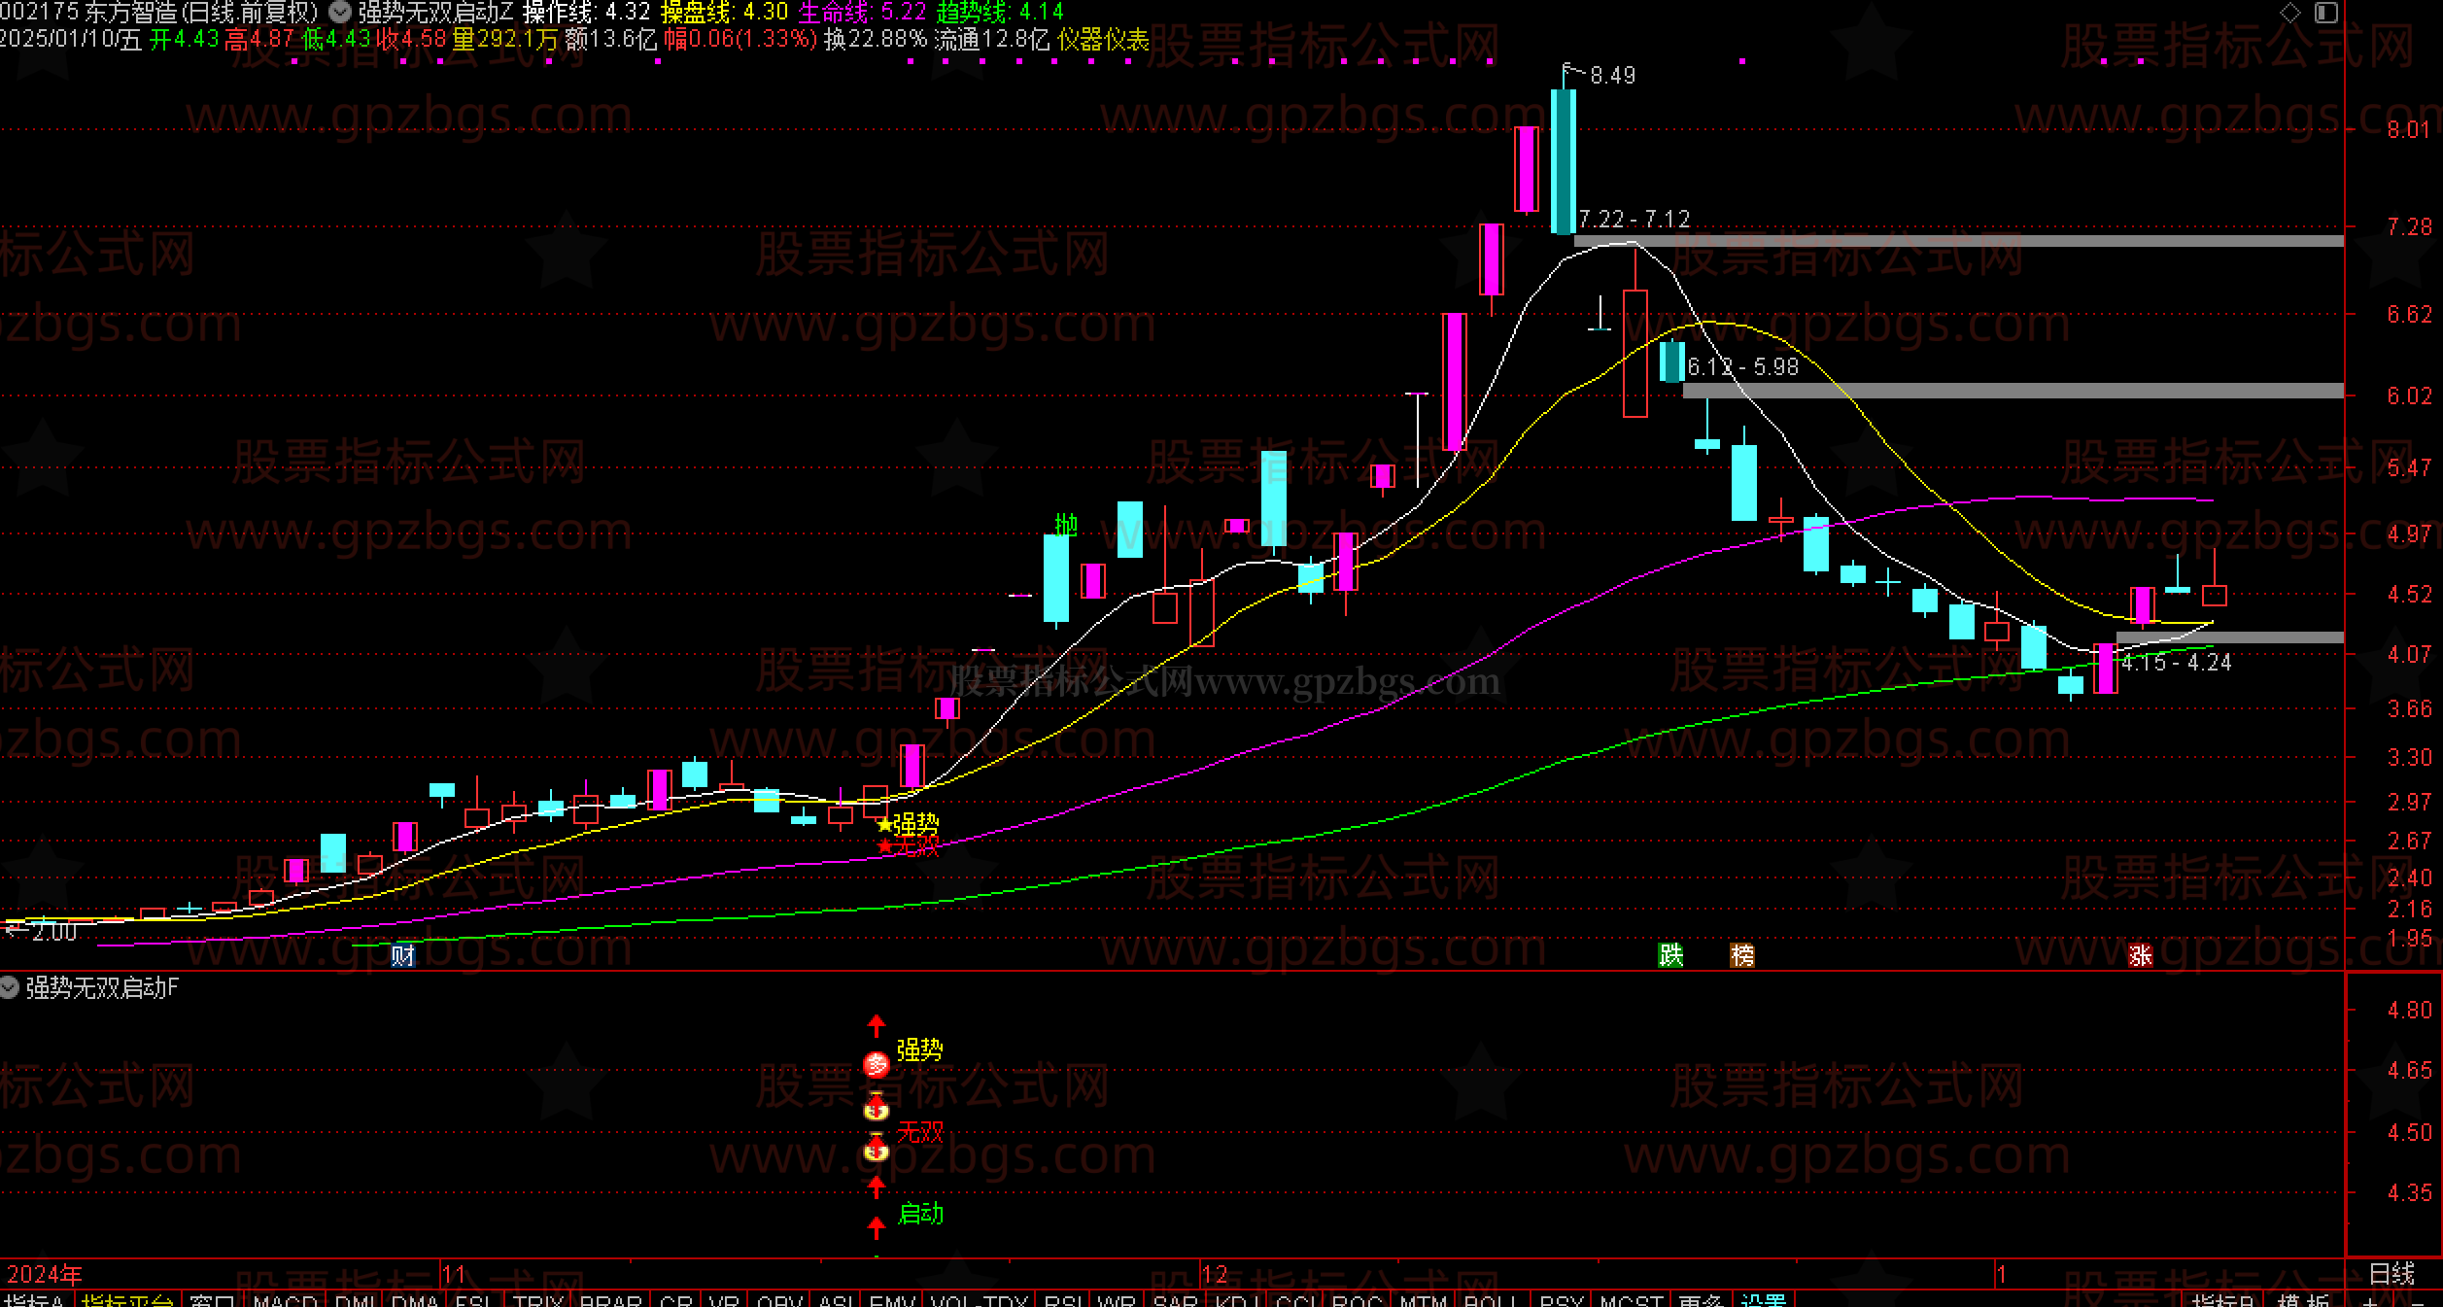Open the 设置 settings button
Image resolution: width=2443 pixels, height=1307 pixels.
tap(1763, 1300)
